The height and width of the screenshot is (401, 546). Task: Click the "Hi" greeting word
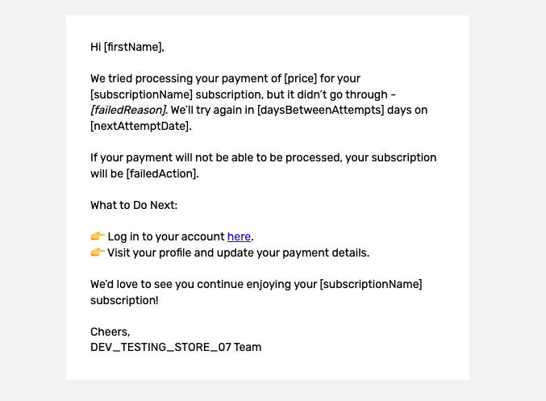click(x=96, y=47)
